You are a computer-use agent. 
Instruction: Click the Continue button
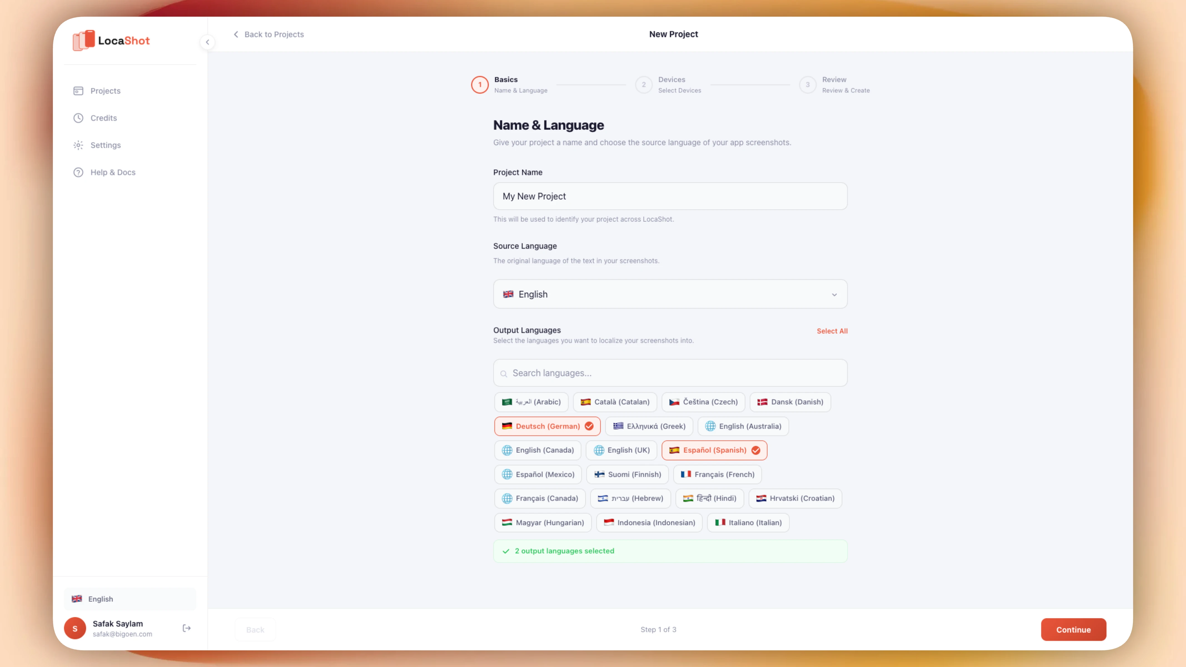(x=1073, y=629)
